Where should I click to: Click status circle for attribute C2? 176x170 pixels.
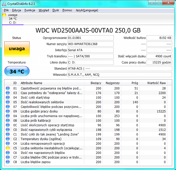8,139
